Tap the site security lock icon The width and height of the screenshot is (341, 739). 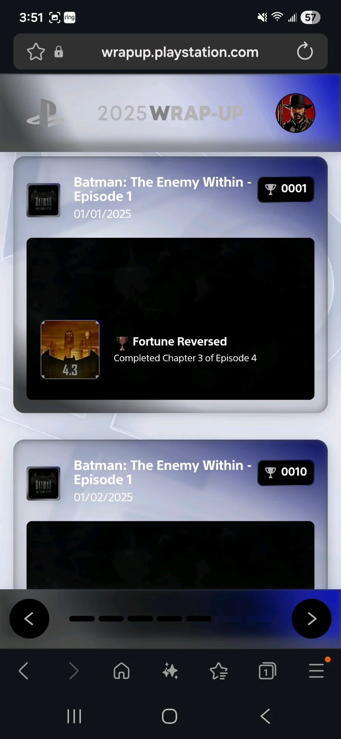coord(59,52)
